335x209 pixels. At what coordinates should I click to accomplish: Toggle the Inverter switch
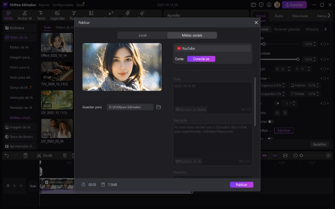click(271, 122)
